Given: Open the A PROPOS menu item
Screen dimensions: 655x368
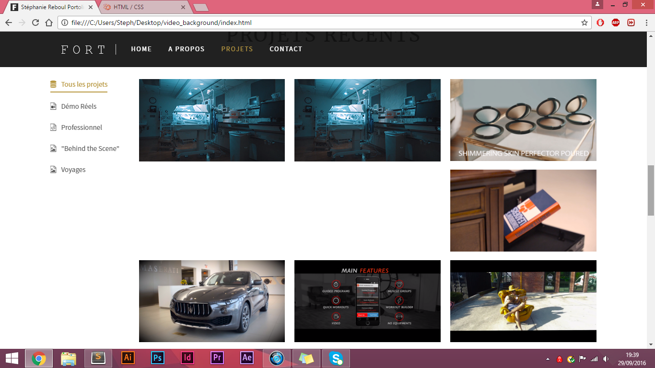Looking at the screenshot, I should 186,49.
